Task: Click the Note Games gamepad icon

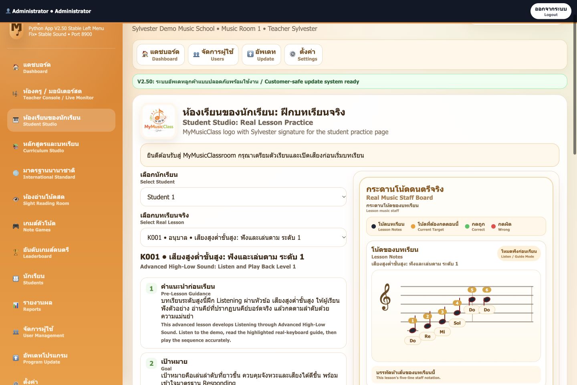Action: tap(16, 226)
